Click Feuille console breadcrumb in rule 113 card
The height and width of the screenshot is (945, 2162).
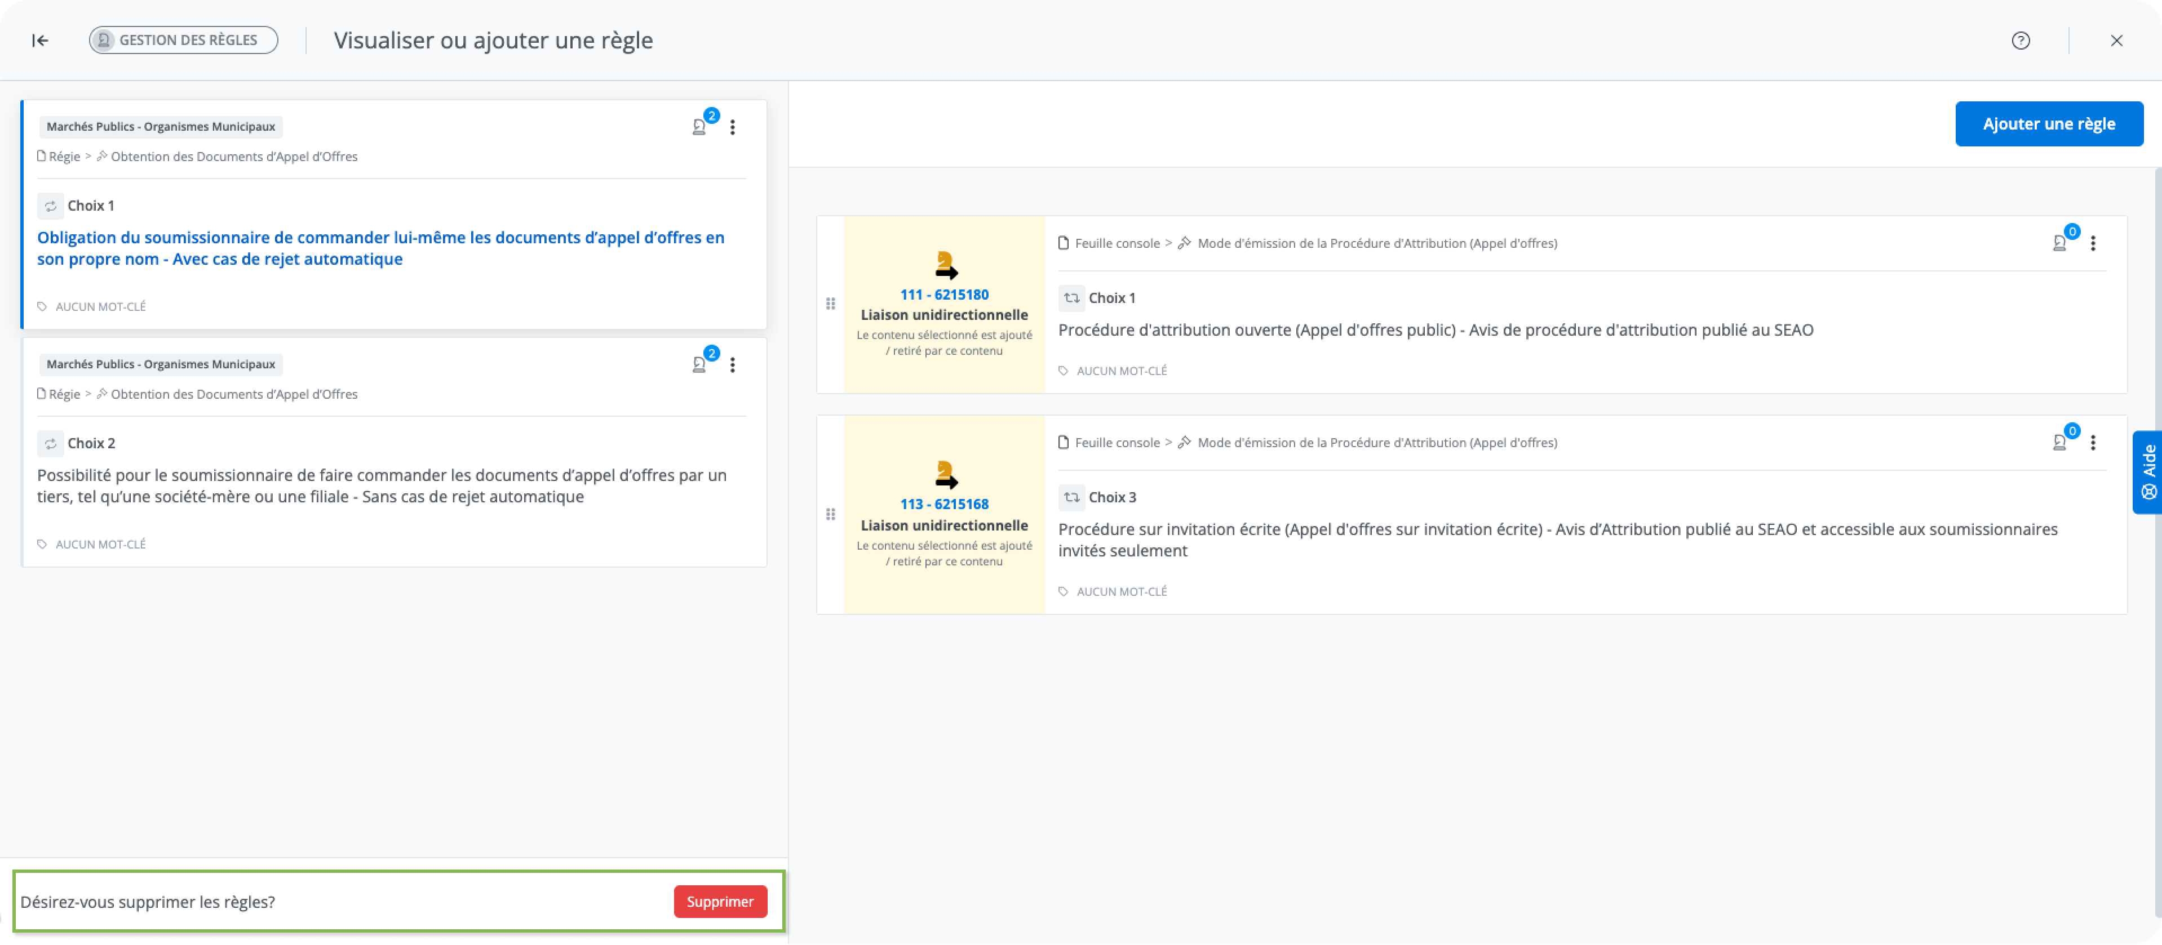pos(1109,443)
